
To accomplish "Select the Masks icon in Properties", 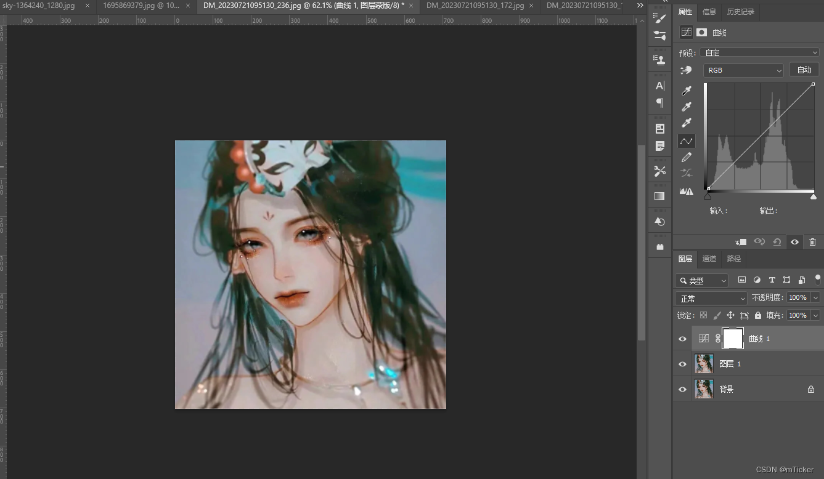I will [701, 32].
